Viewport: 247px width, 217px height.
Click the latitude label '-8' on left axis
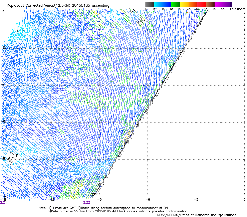(3, 159)
